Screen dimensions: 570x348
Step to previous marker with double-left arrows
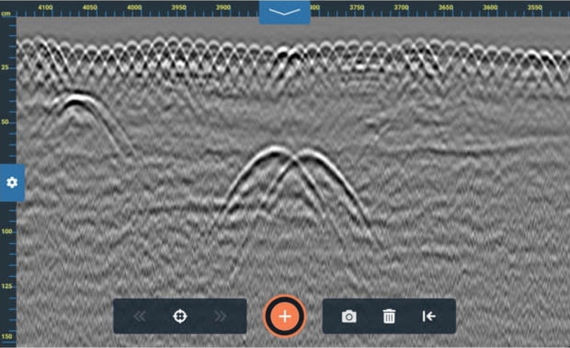(x=140, y=316)
